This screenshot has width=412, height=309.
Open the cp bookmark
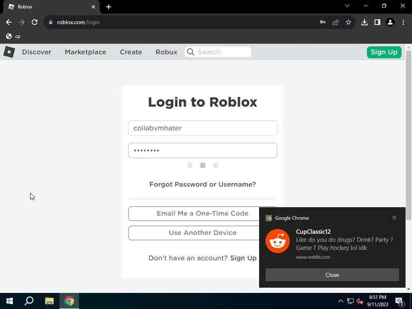pyautogui.click(x=13, y=36)
